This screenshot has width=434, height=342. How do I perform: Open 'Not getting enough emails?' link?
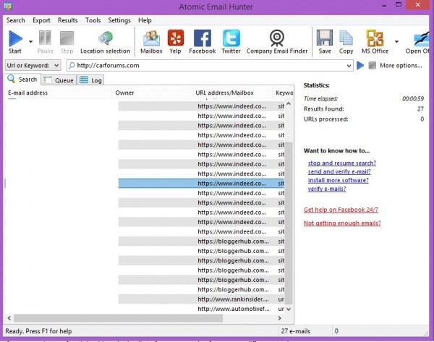(x=342, y=223)
